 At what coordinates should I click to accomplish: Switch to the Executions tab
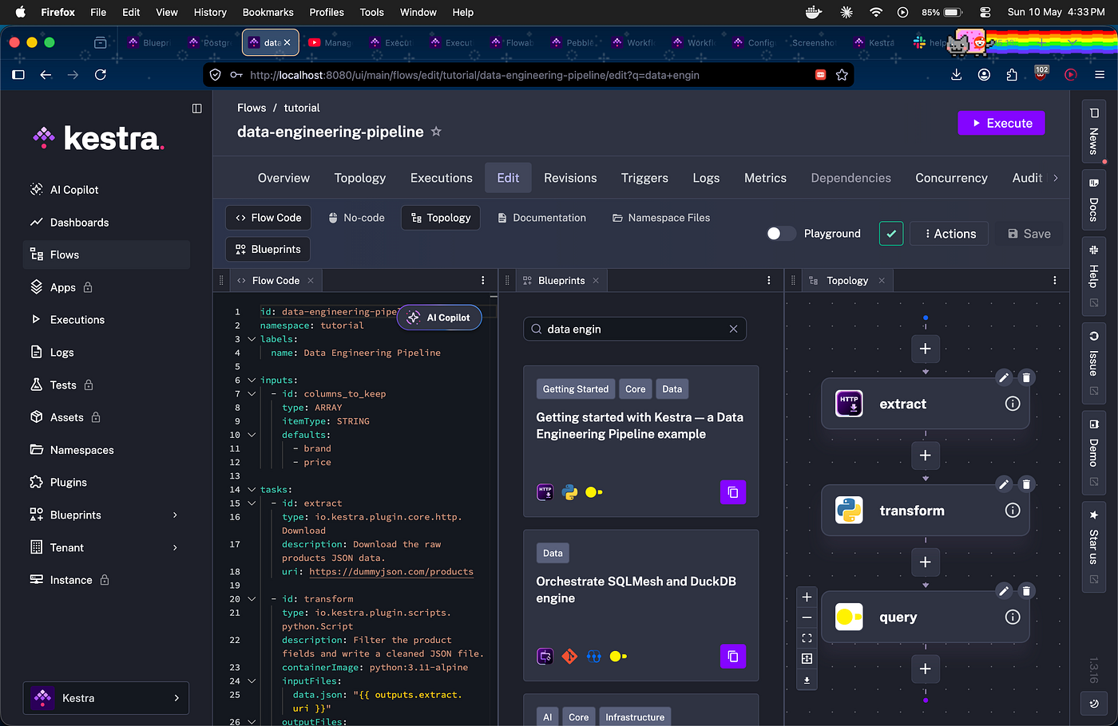[x=442, y=178]
